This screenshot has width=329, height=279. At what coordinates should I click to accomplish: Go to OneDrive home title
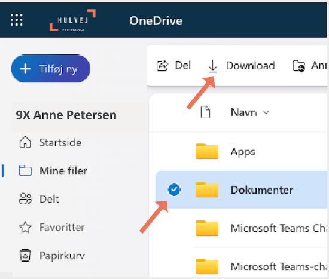[x=156, y=21]
